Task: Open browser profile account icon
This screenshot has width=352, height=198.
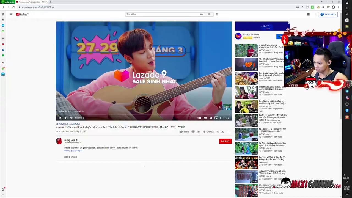Action: pyautogui.click(x=333, y=7)
